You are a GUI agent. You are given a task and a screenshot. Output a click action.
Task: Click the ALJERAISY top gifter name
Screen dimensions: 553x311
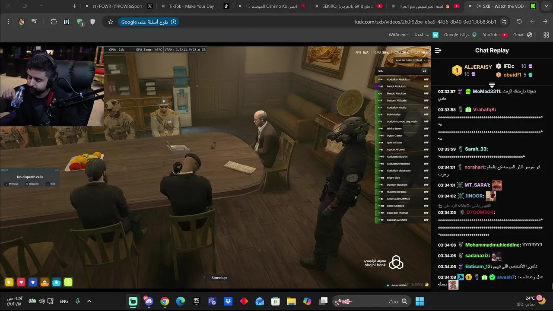(478, 67)
